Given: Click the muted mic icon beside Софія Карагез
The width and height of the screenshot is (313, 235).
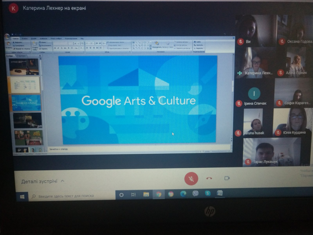Looking at the screenshot, I should [279, 103].
